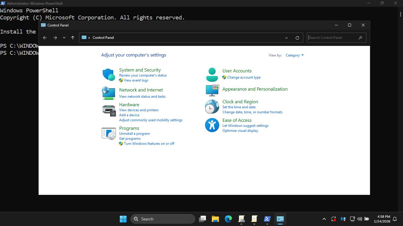Click the Uninstall a program link
The height and width of the screenshot is (226, 403).
pos(135,134)
